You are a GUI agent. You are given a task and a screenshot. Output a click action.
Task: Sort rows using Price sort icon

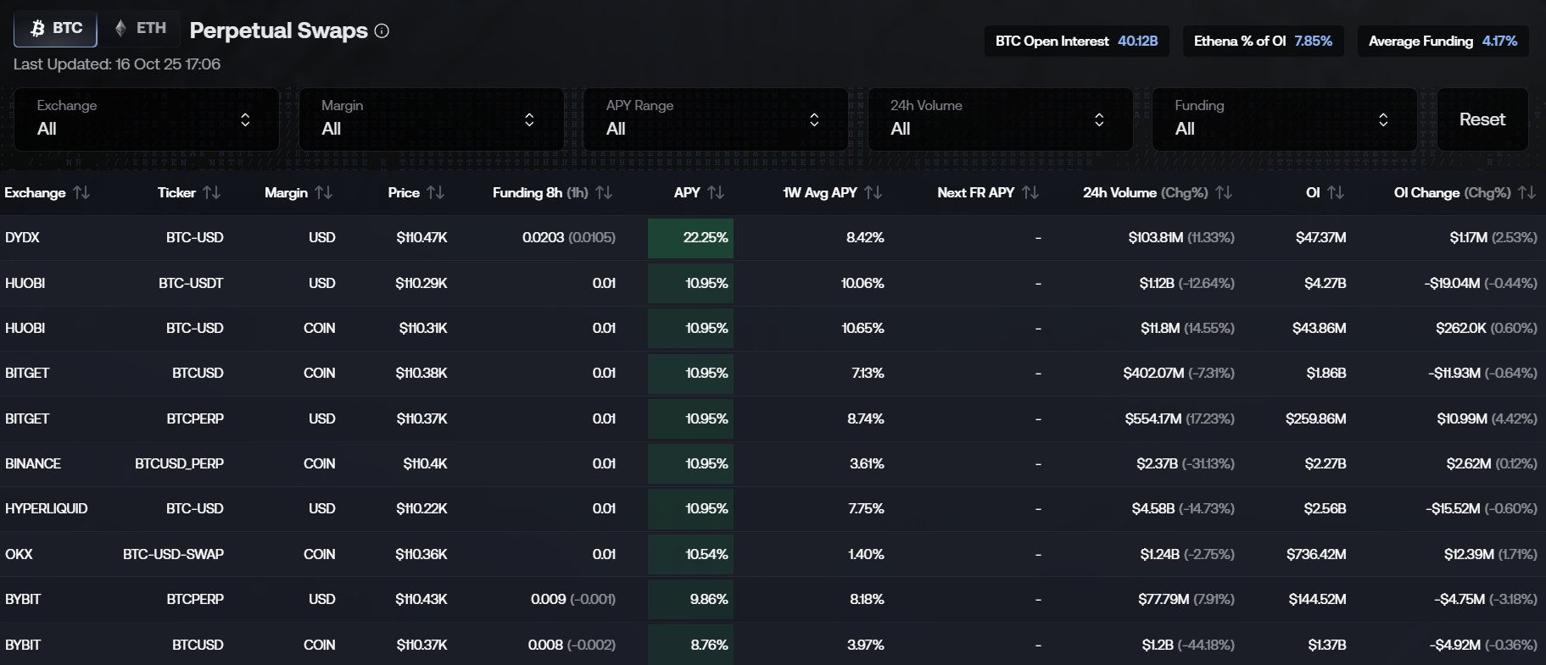coord(436,193)
